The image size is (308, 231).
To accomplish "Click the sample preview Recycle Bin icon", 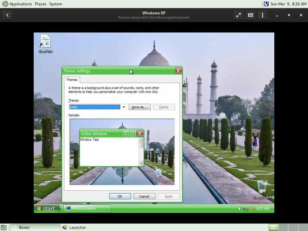I will 159,173.
